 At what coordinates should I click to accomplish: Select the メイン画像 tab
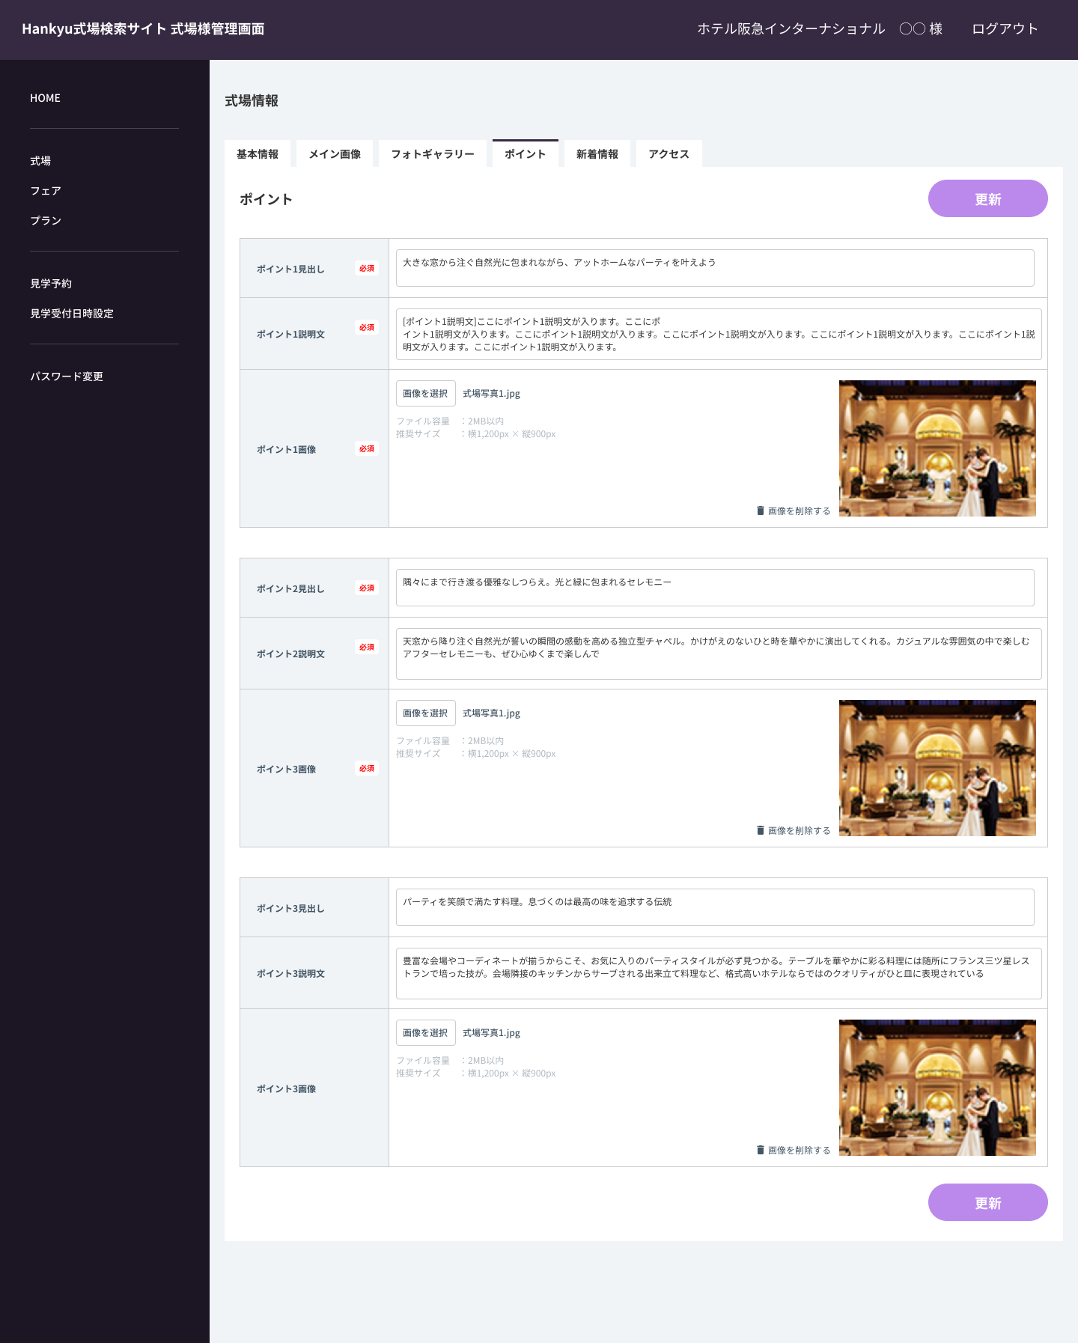335,154
